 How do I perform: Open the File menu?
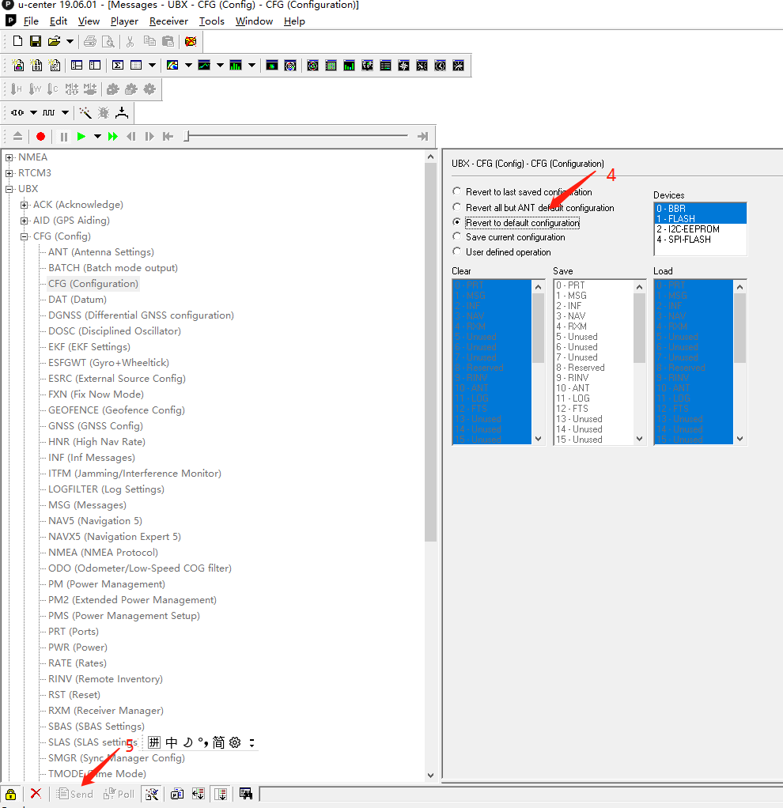31,21
